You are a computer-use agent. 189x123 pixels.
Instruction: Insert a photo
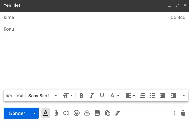coord(97,113)
